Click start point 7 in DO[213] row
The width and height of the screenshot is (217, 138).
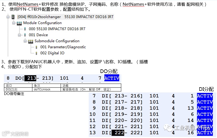(x=100, y=78)
